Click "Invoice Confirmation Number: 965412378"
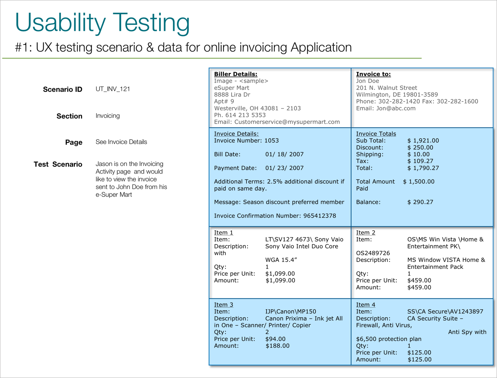Image resolution: width=497 pixels, height=378 pixels. point(275,216)
